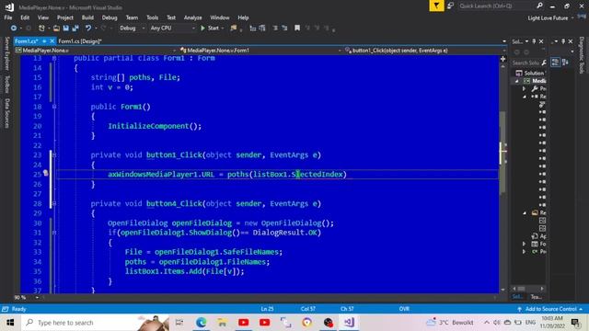
Task: Click the Task View taskbar icon
Action: [179, 323]
